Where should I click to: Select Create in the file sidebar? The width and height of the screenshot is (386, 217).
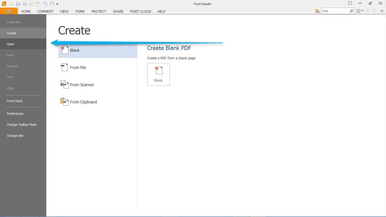coord(23,33)
